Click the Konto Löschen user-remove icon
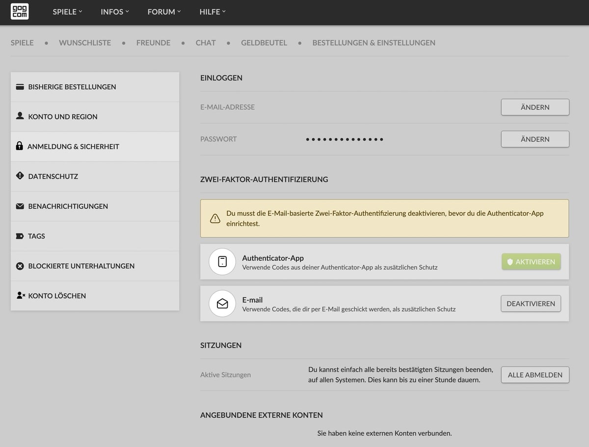The height and width of the screenshot is (447, 589). tap(21, 296)
